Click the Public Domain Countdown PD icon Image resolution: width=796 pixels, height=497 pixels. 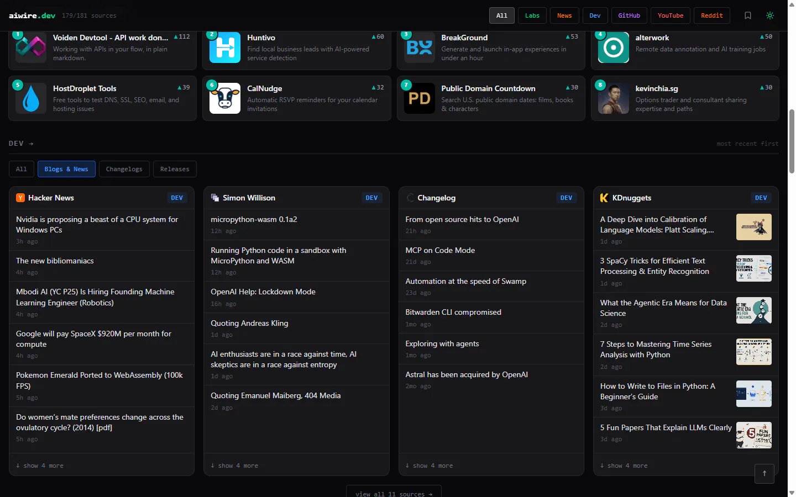point(420,98)
